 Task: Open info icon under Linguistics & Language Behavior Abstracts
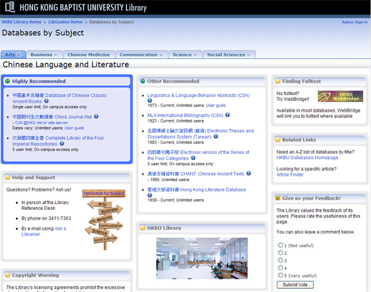150,100
